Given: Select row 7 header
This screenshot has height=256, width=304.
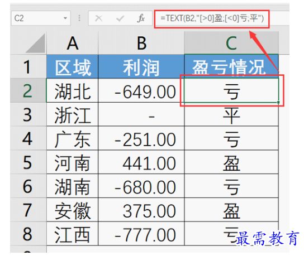Looking at the screenshot, I should (28, 210).
